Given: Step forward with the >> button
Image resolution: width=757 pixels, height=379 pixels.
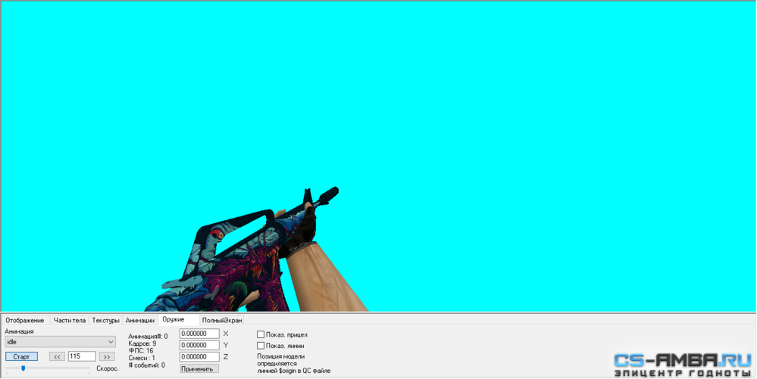Looking at the screenshot, I should point(107,357).
